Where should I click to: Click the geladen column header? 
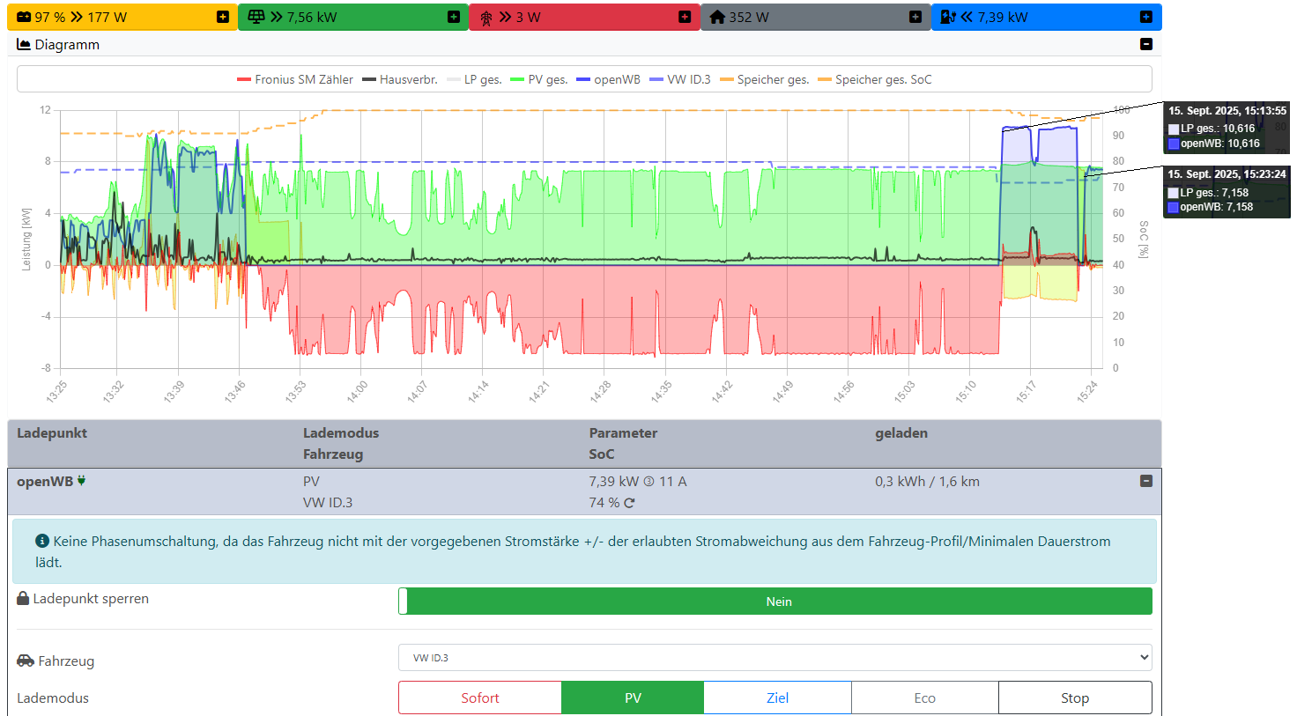coord(901,433)
